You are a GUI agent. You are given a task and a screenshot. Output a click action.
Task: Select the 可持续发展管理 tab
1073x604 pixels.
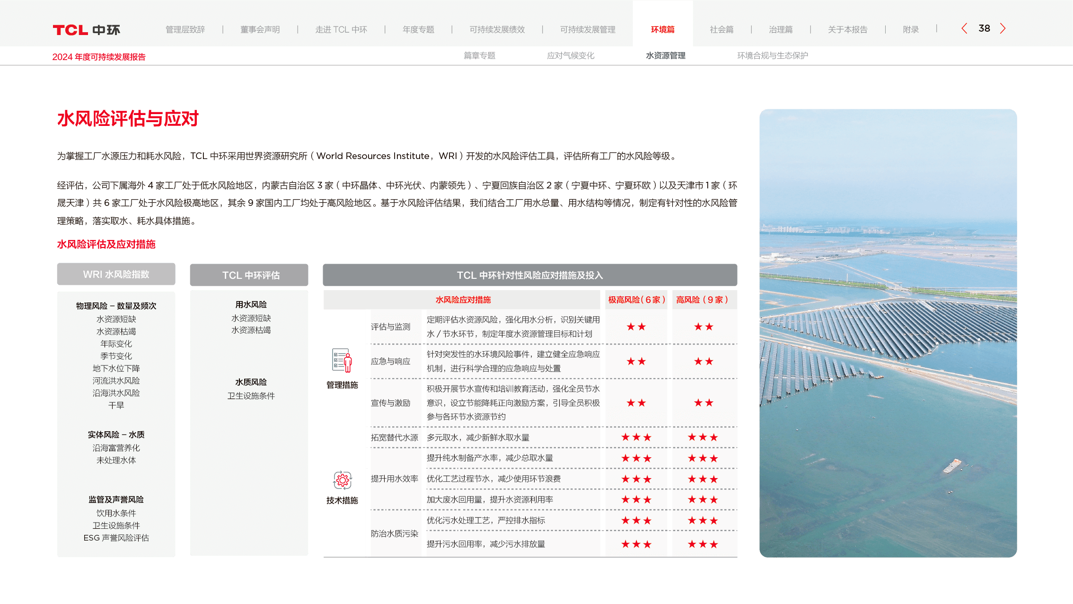(588, 29)
